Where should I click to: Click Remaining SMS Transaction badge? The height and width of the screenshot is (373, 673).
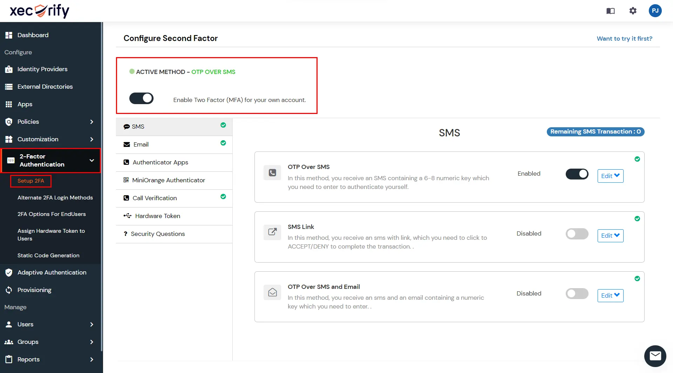596,132
